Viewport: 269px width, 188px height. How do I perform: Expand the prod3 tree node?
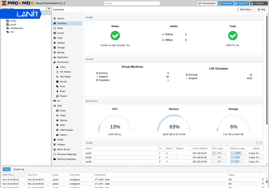pos(5,24)
